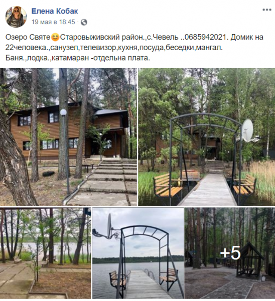Click the smiley emoji in the post text

pyautogui.click(x=55, y=37)
